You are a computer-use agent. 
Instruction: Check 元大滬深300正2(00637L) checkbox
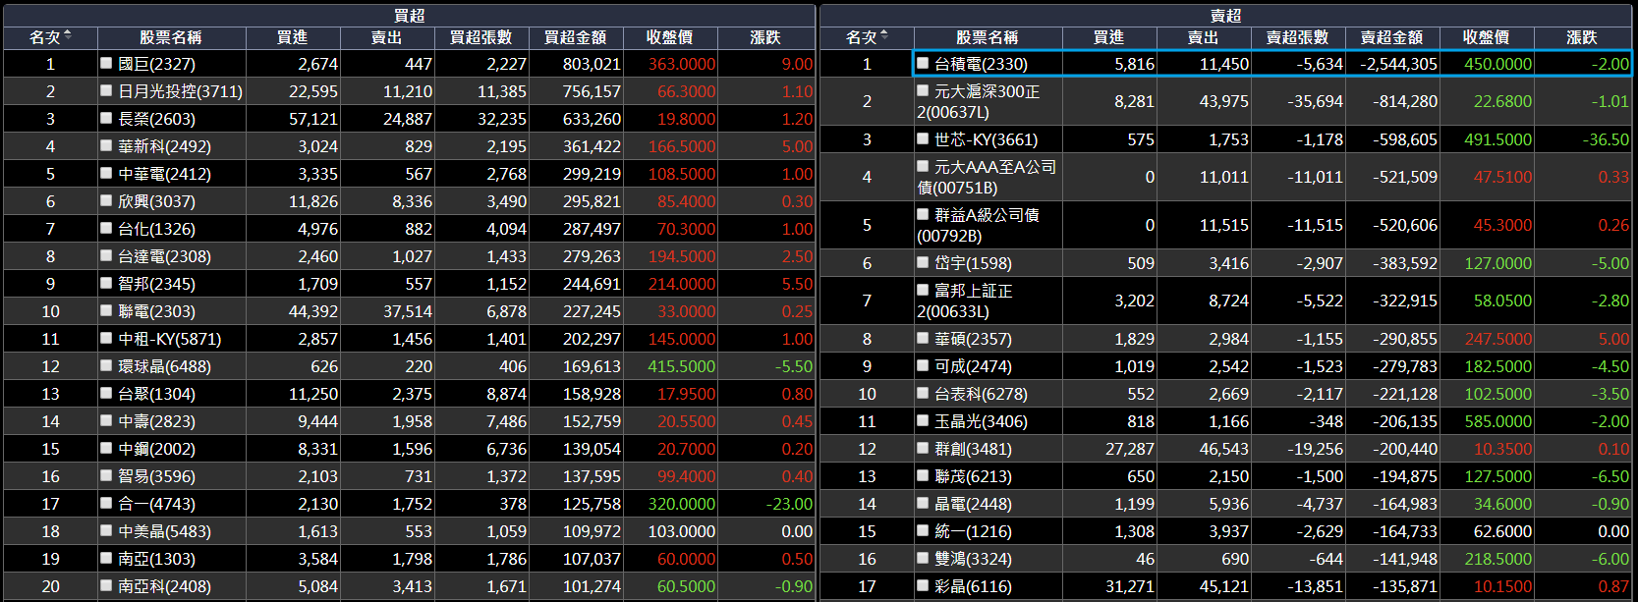tap(923, 90)
